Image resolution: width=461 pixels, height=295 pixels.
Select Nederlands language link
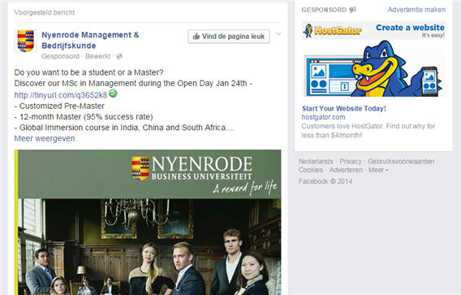coord(316,162)
